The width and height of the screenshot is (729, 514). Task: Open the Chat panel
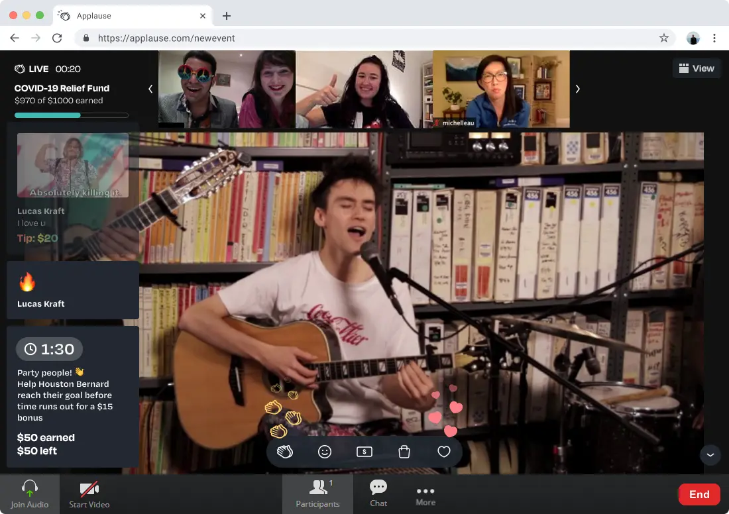click(378, 493)
